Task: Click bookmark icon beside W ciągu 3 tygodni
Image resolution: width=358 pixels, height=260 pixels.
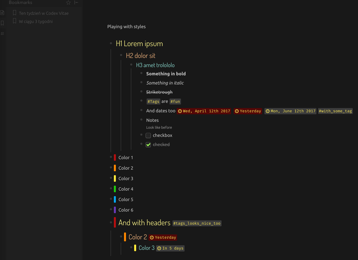Action: click(x=14, y=21)
